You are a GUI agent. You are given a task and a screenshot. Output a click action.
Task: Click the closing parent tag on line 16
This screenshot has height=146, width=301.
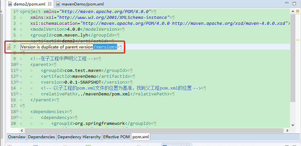click(42, 100)
